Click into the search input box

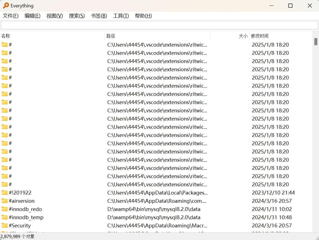point(159,25)
